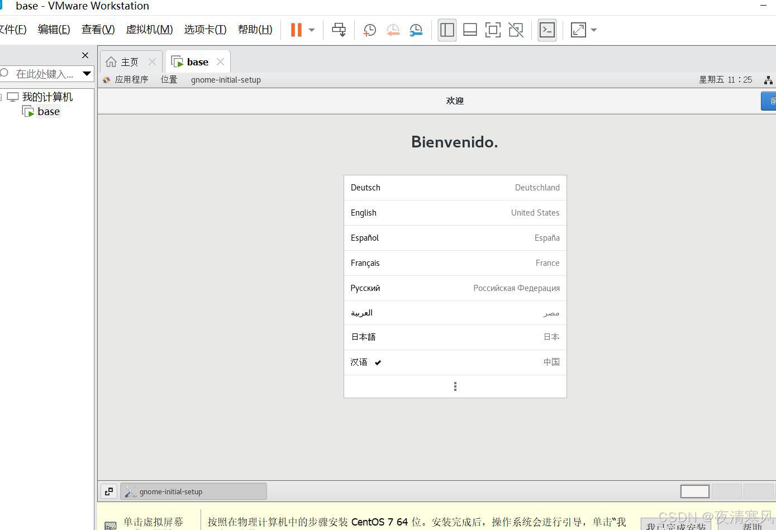Take a snapshot of the VM
776x530 pixels.
click(369, 30)
